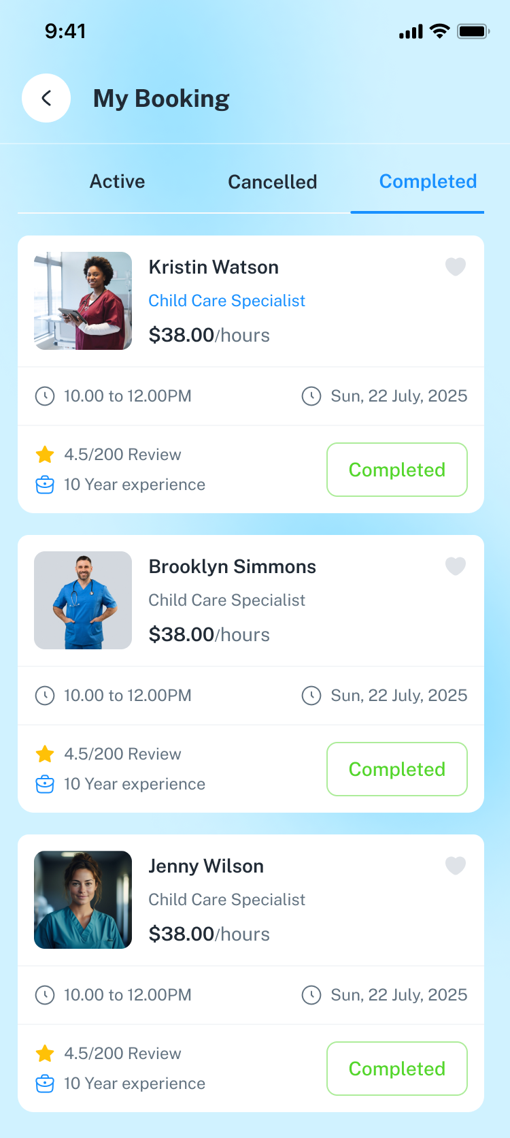The height and width of the screenshot is (1138, 510).
Task: Select the Completed tab
Action: (x=428, y=182)
